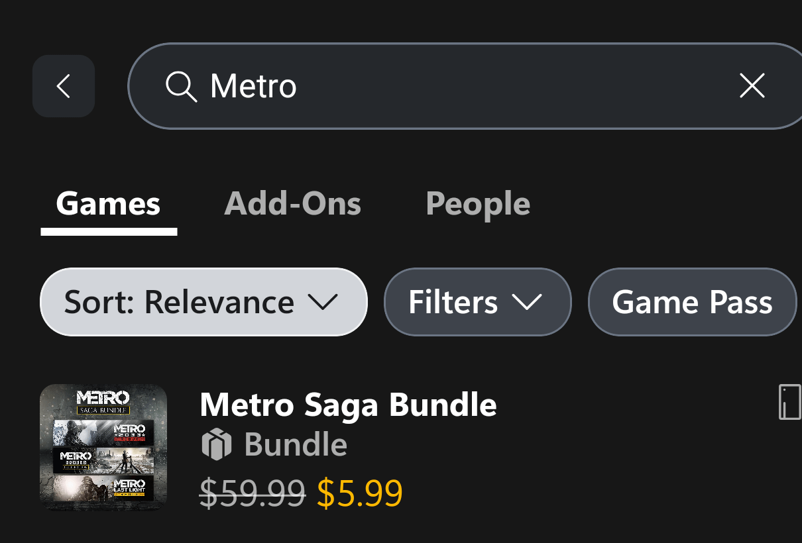Screen dimensions: 802x543
Task: Click the $5.99 sale price
Action: coord(359,493)
